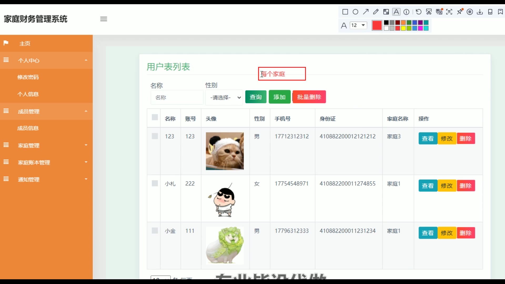Check the checkbox for user 小金
The height and width of the screenshot is (284, 505).
click(155, 231)
